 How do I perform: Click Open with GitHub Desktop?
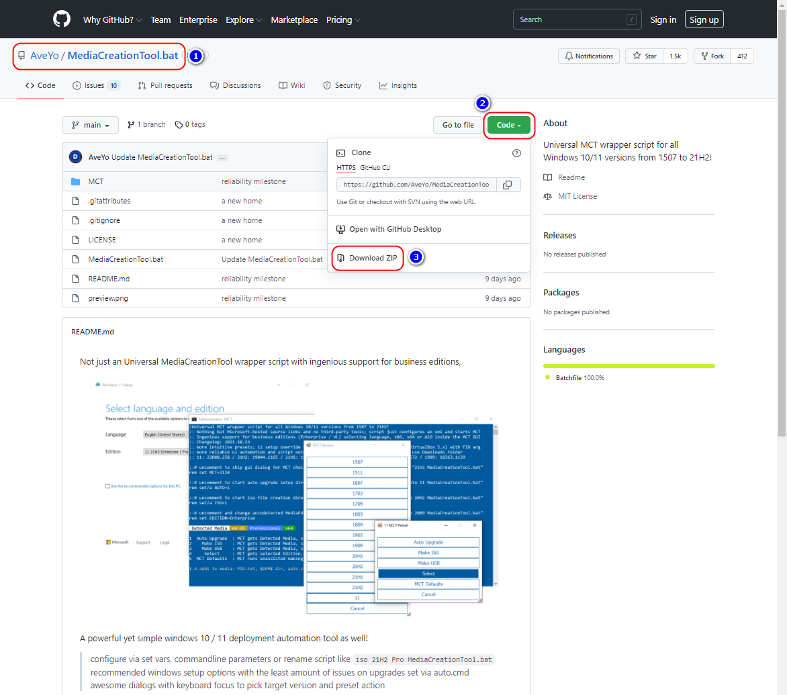coord(389,230)
